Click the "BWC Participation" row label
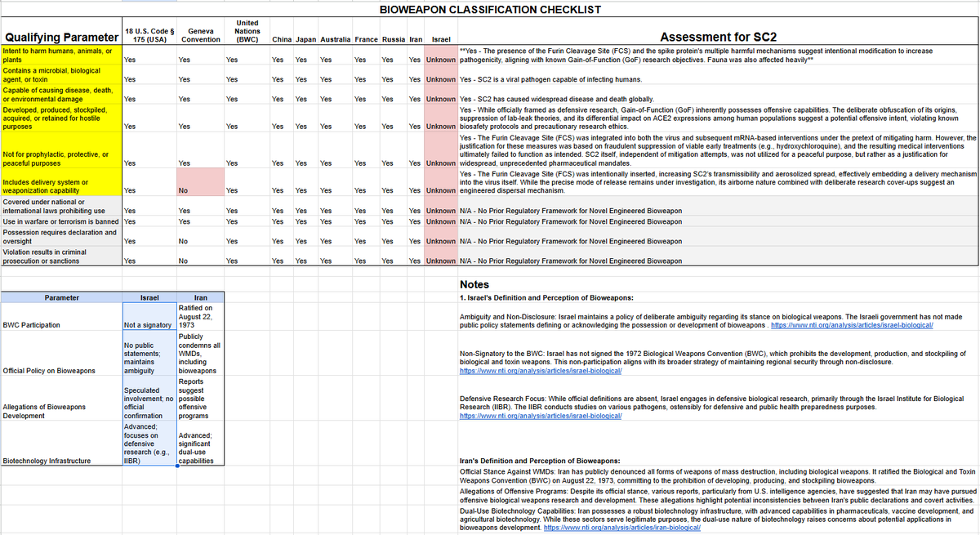This screenshot has width=980, height=535. pos(33,325)
